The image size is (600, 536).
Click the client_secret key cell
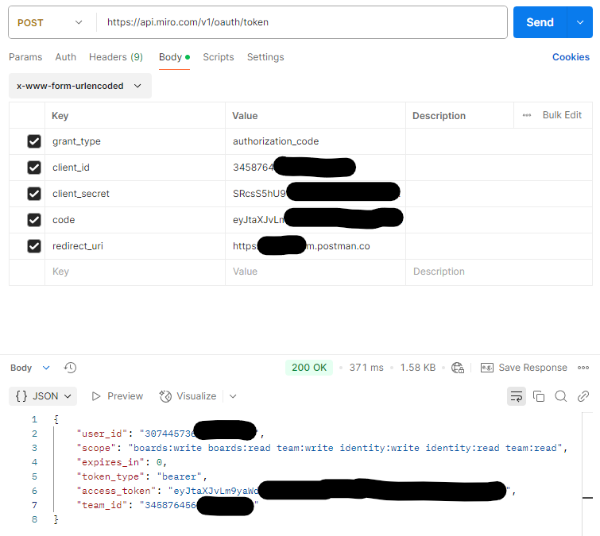(135, 194)
